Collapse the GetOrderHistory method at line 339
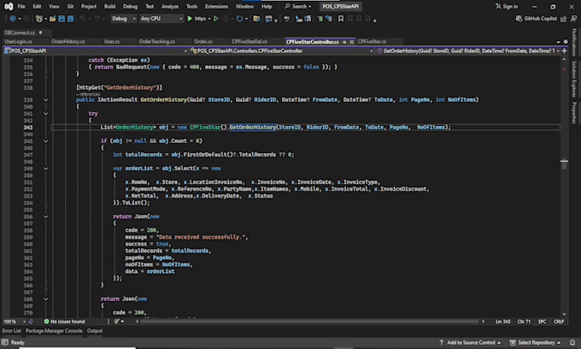 coord(45,100)
